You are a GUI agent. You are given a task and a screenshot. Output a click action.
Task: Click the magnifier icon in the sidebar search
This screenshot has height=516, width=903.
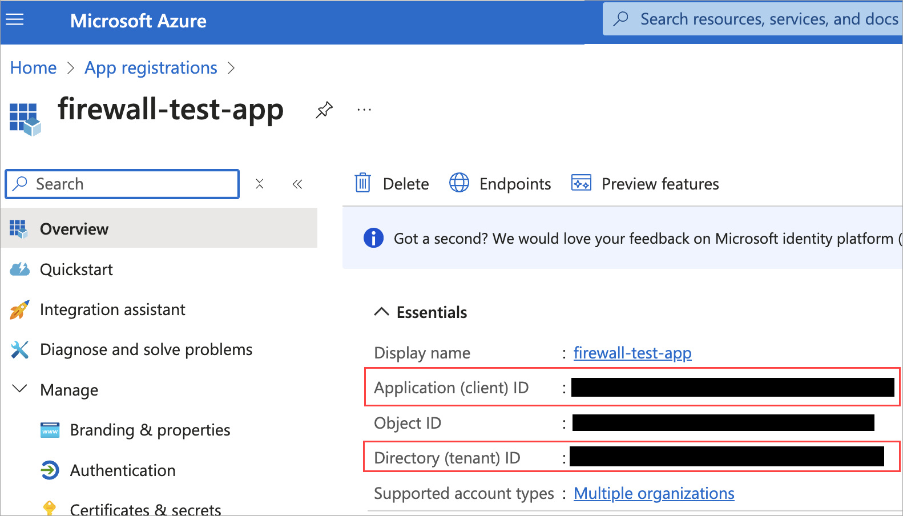pyautogui.click(x=20, y=183)
